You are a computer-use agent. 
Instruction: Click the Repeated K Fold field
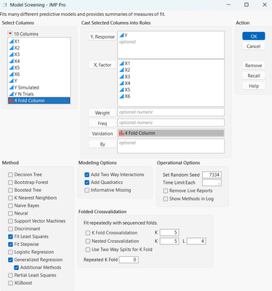click(129, 260)
